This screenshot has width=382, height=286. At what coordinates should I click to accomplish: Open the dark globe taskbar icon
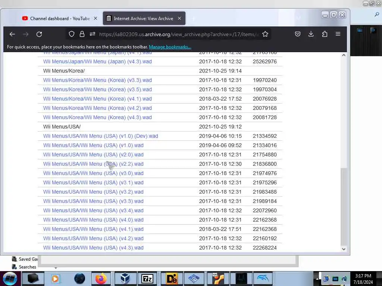click(x=80, y=279)
